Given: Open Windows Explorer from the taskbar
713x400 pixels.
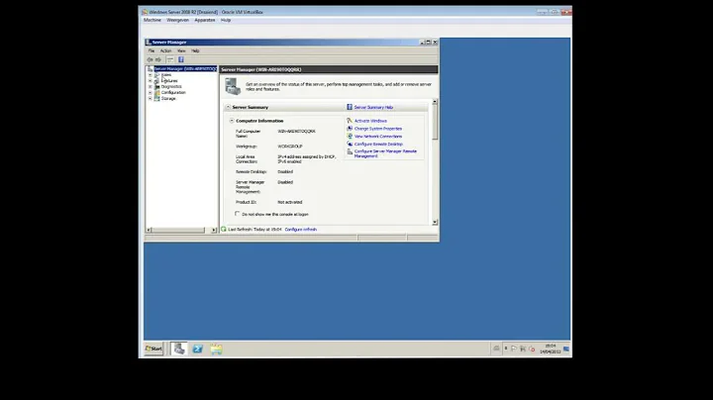Looking at the screenshot, I should click(x=216, y=349).
